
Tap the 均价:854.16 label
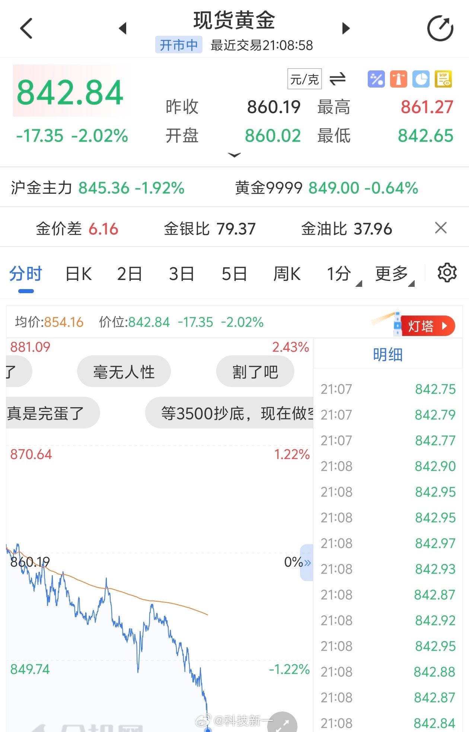(x=49, y=322)
